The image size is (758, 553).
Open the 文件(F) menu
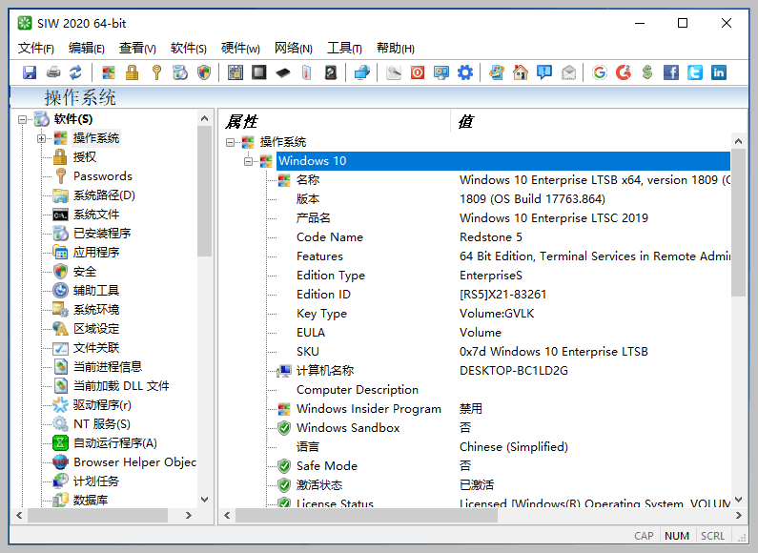point(36,49)
